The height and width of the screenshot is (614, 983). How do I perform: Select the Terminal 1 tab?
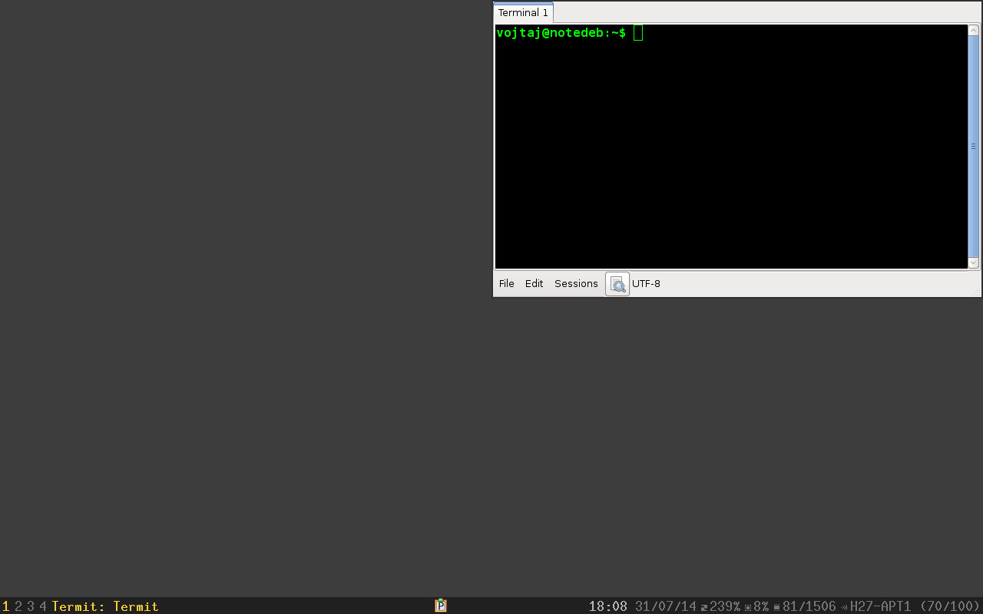click(x=523, y=13)
